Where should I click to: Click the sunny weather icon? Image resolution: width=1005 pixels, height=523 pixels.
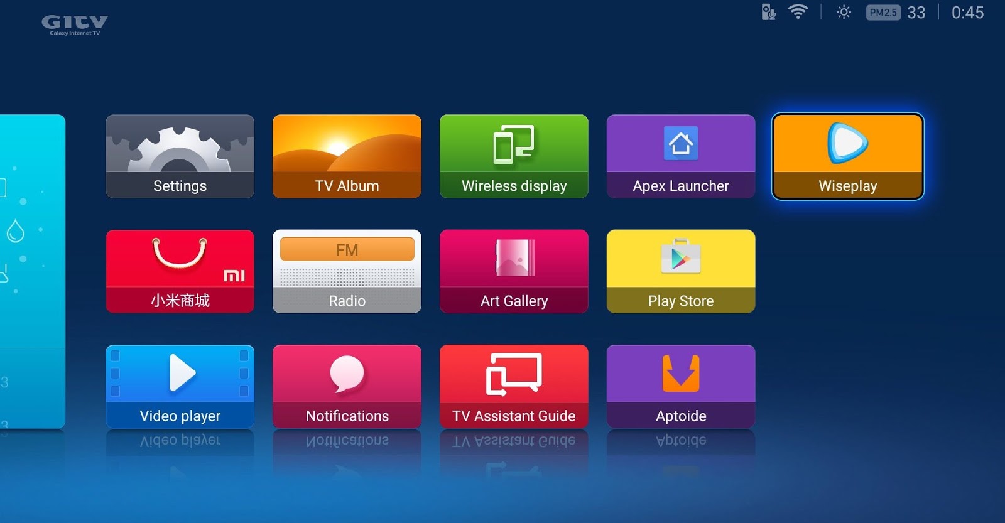coord(844,12)
